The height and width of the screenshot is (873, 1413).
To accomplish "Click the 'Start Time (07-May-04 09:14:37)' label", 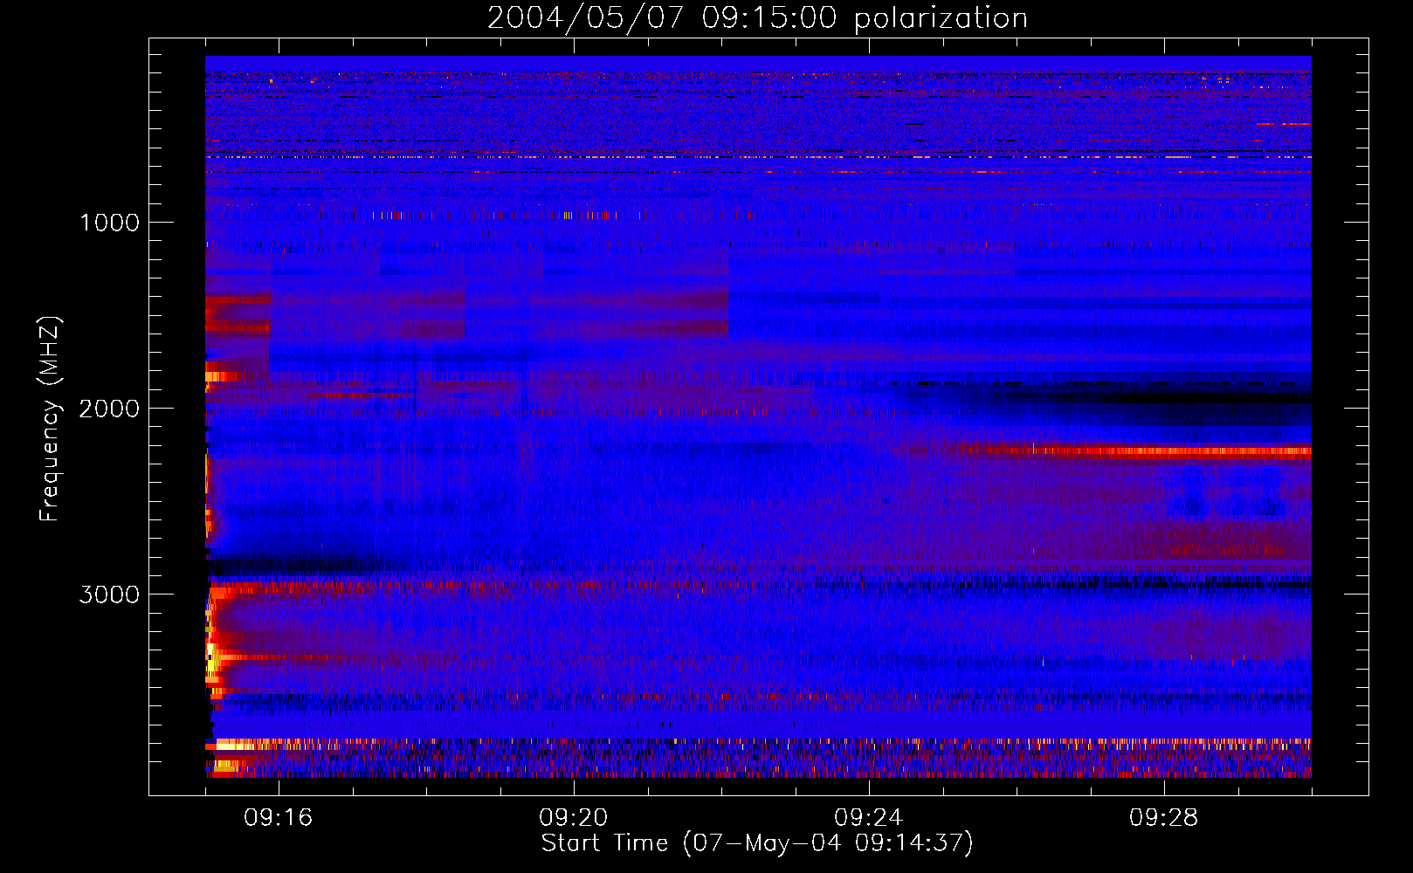I will (757, 843).
